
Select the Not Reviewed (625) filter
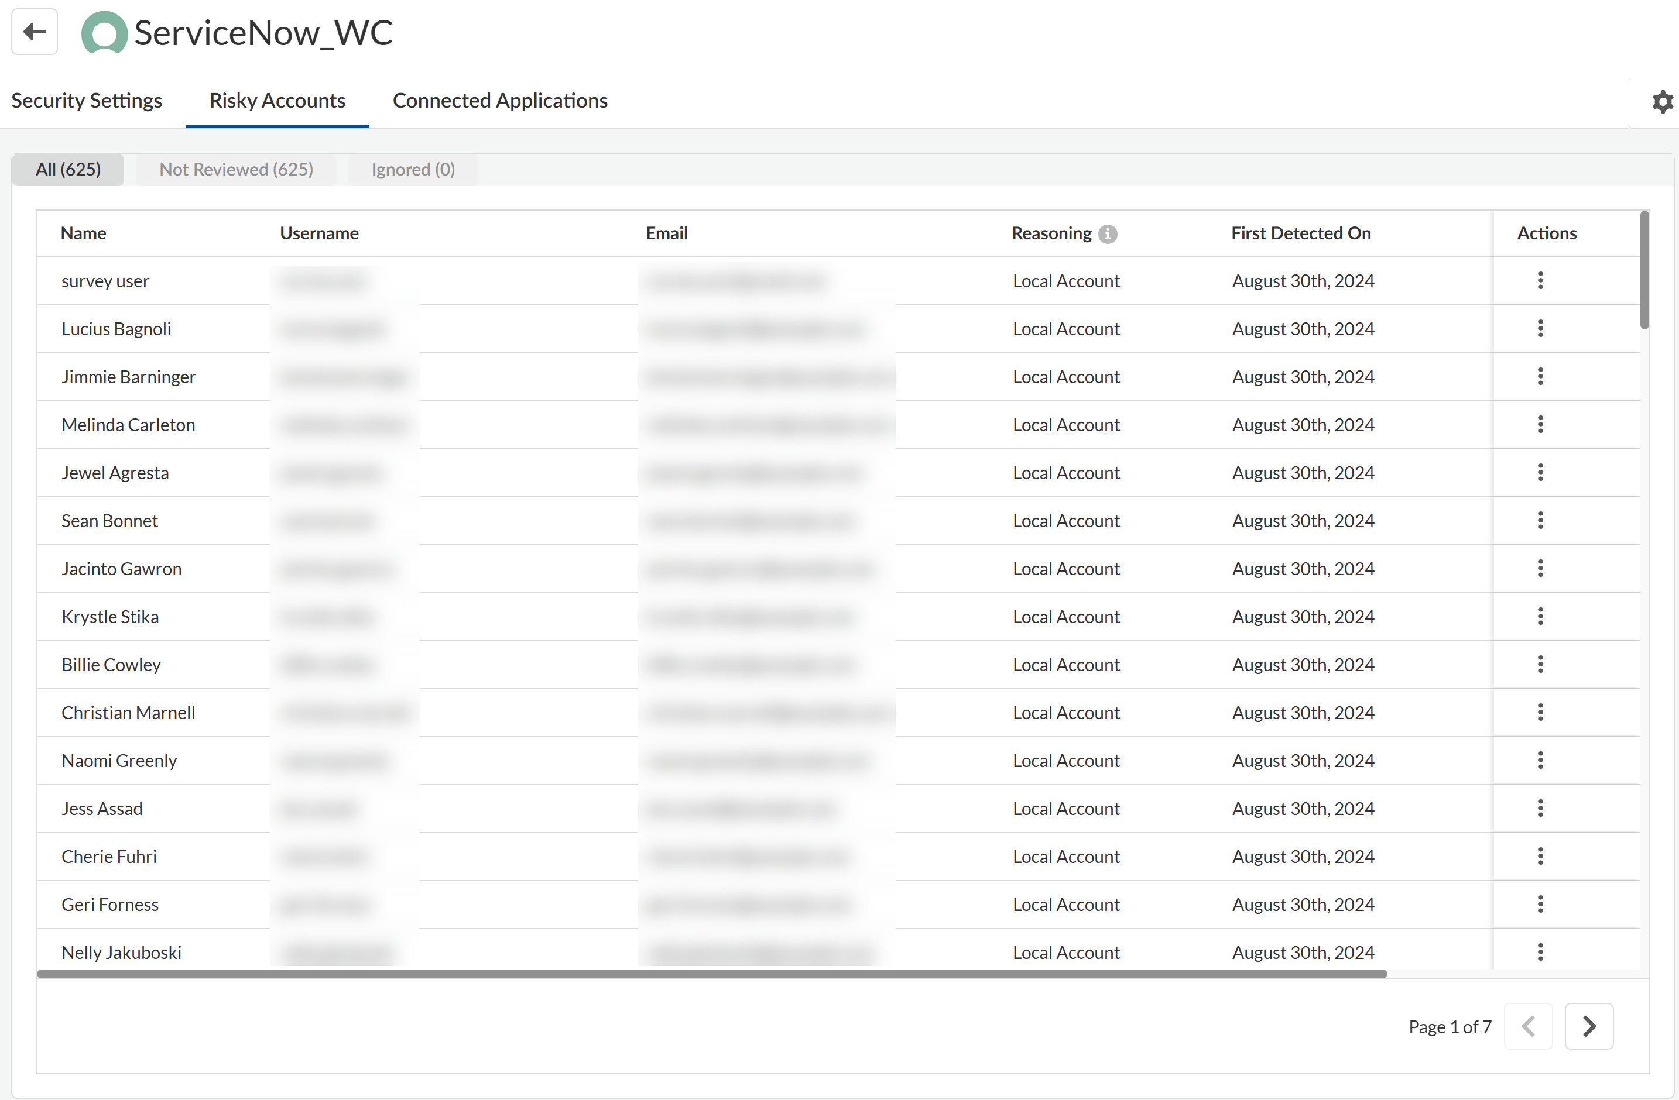235,169
